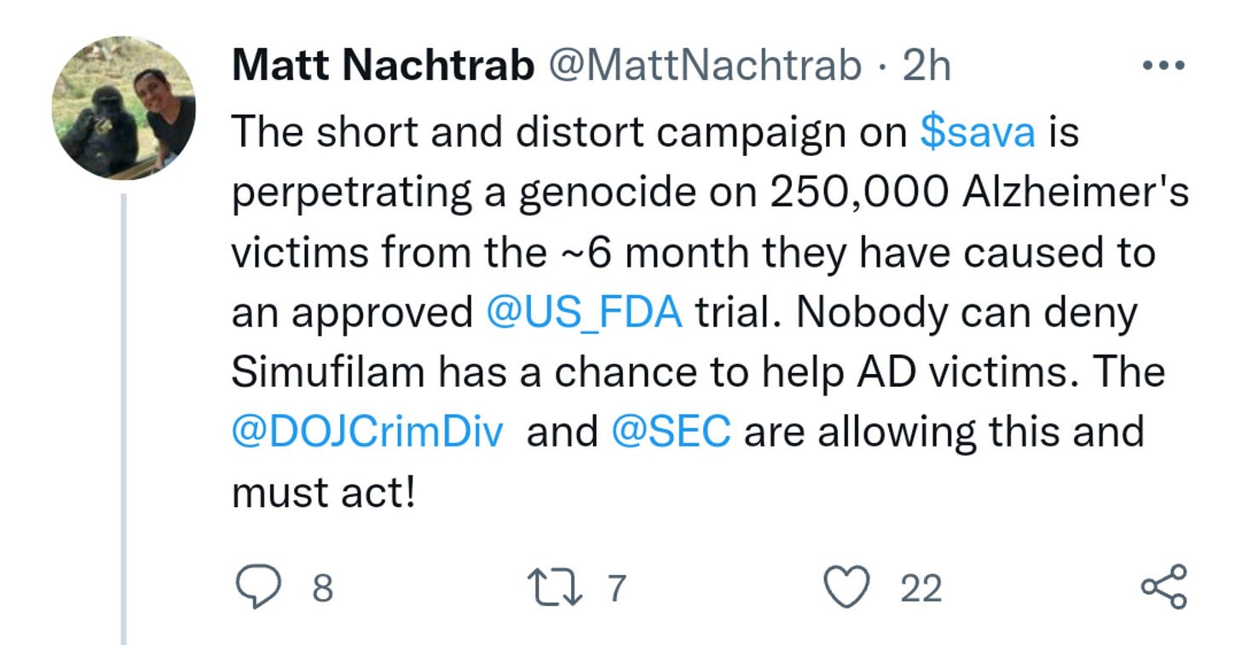Open Matt Nachtrab's profile picture
The width and height of the screenshot is (1241, 645).
pyautogui.click(x=124, y=107)
